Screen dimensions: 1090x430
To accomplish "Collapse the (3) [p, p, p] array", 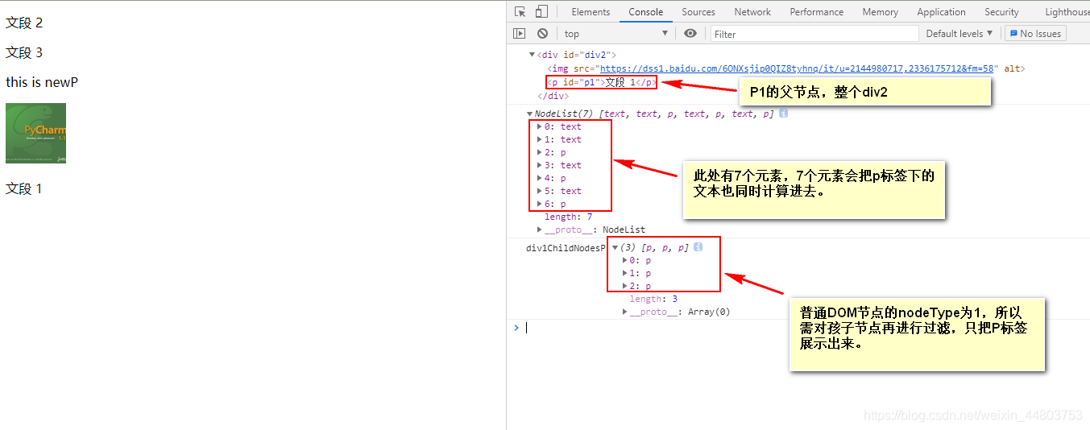I will [x=615, y=247].
